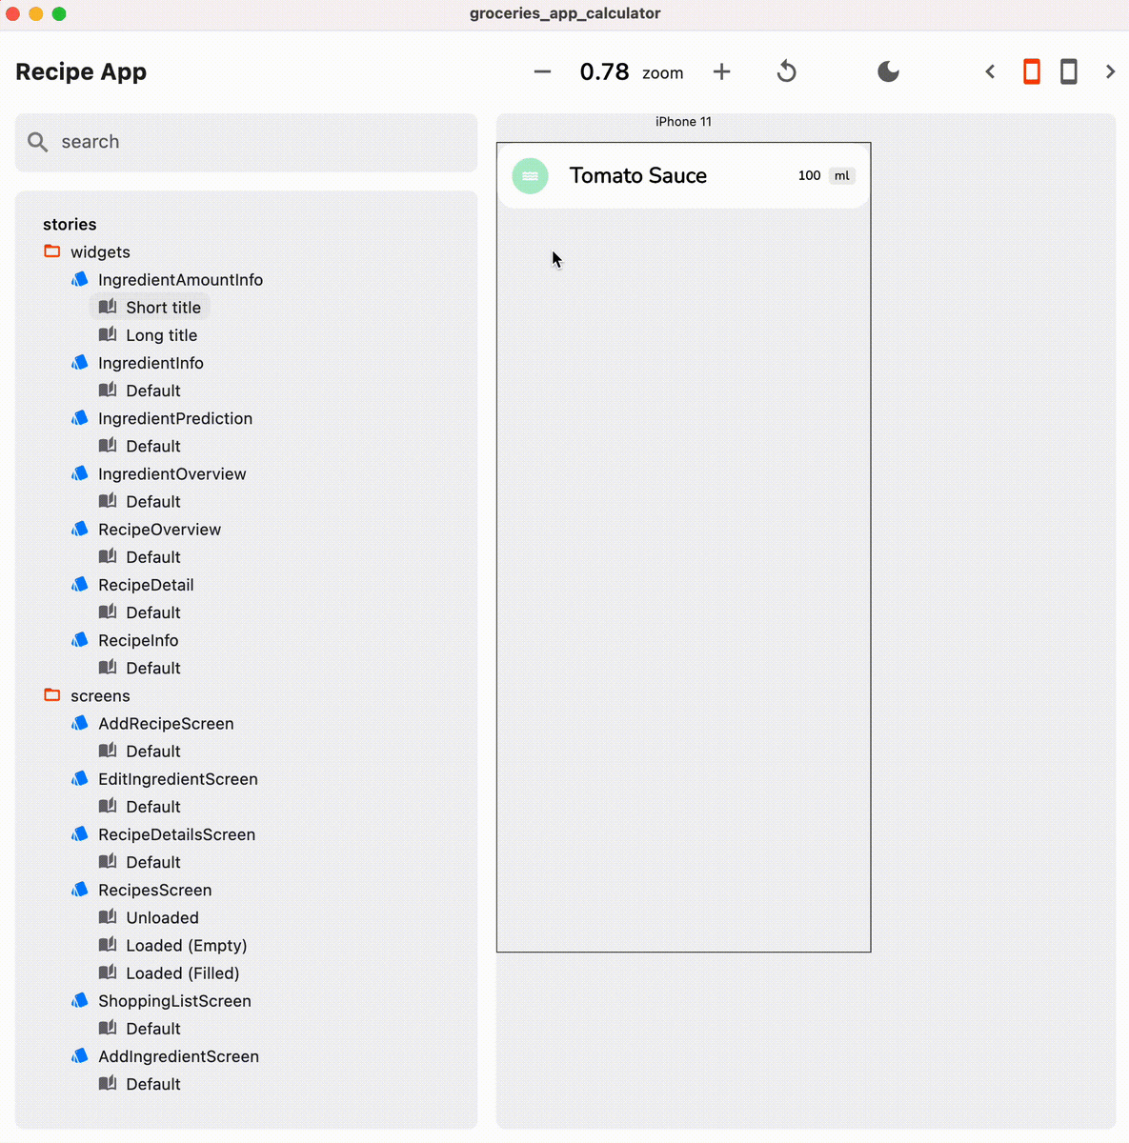Screen dimensions: 1129x1143
Task: Collapse the widgets folder
Action: pos(100,251)
